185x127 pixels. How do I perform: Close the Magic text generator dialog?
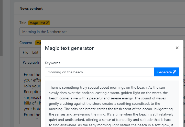click(x=177, y=48)
